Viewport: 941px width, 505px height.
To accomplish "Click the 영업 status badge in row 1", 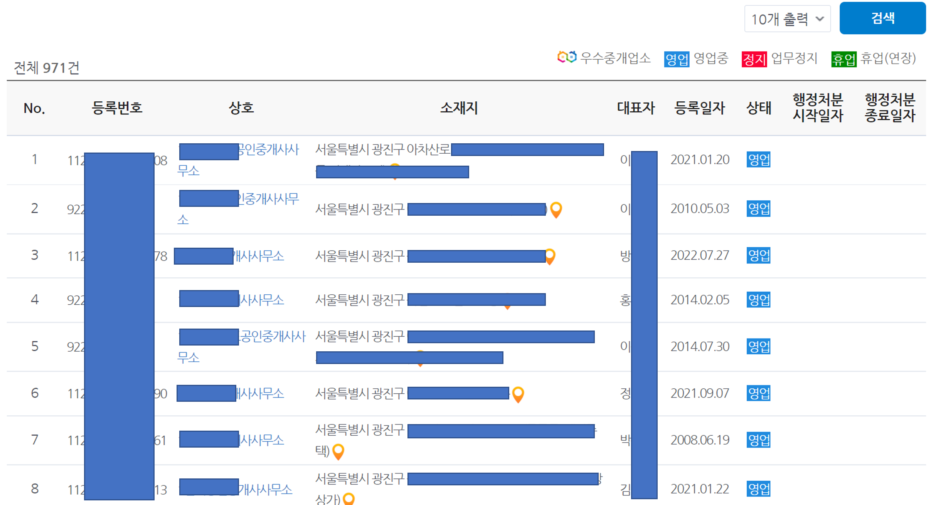I will coord(758,159).
